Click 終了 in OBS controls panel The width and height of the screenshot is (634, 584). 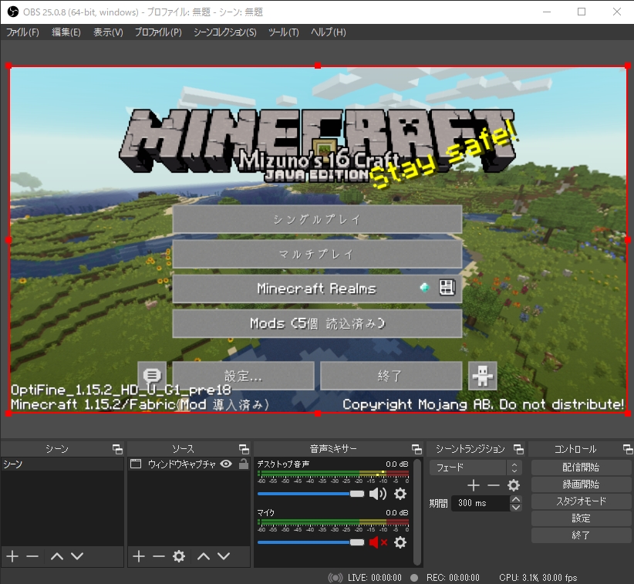[x=581, y=535]
